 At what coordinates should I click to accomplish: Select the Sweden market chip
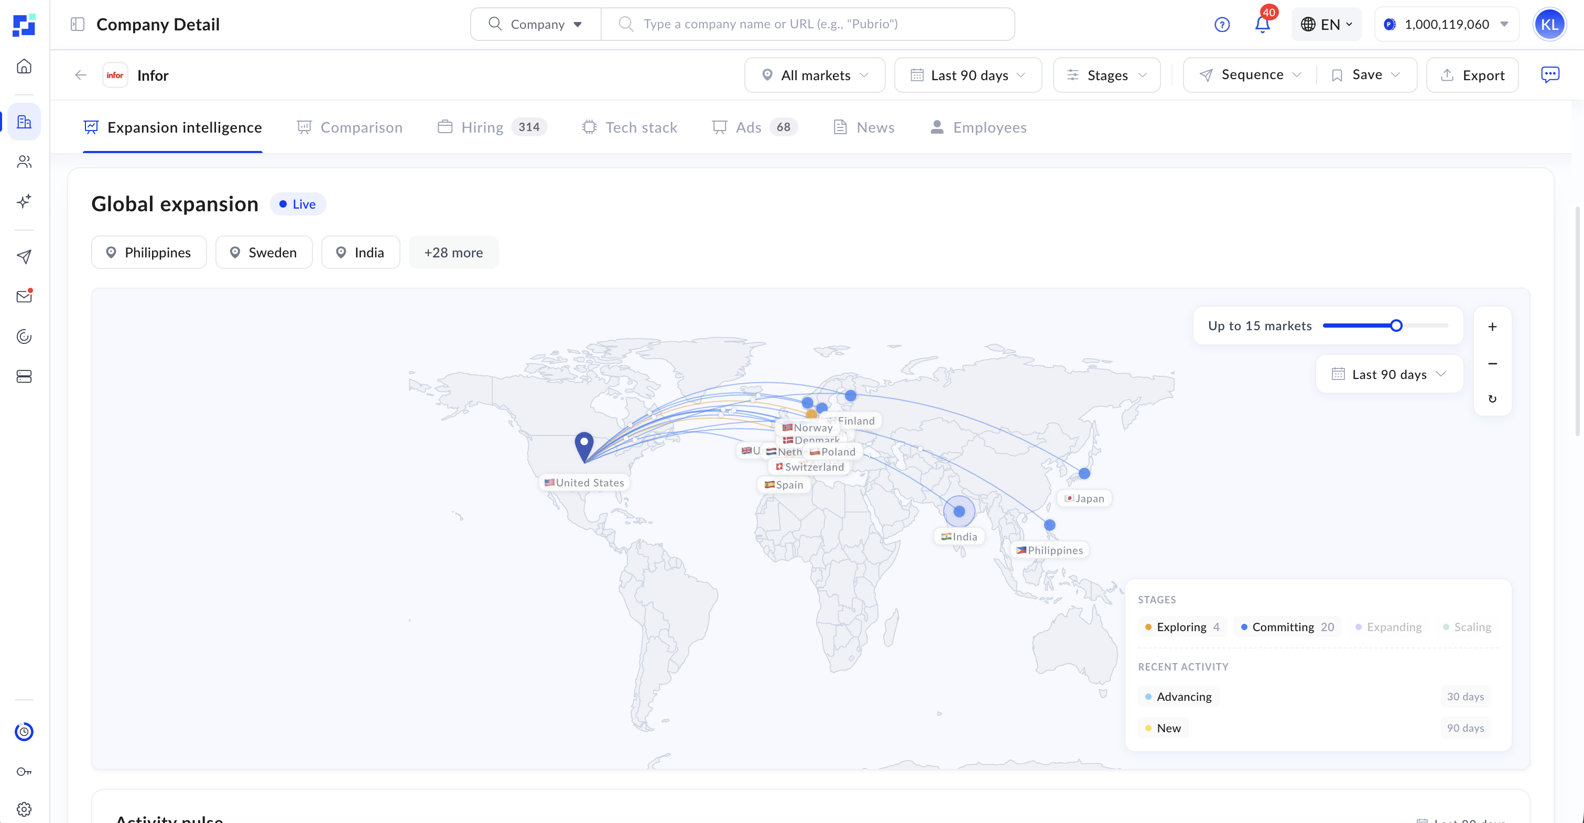point(264,252)
